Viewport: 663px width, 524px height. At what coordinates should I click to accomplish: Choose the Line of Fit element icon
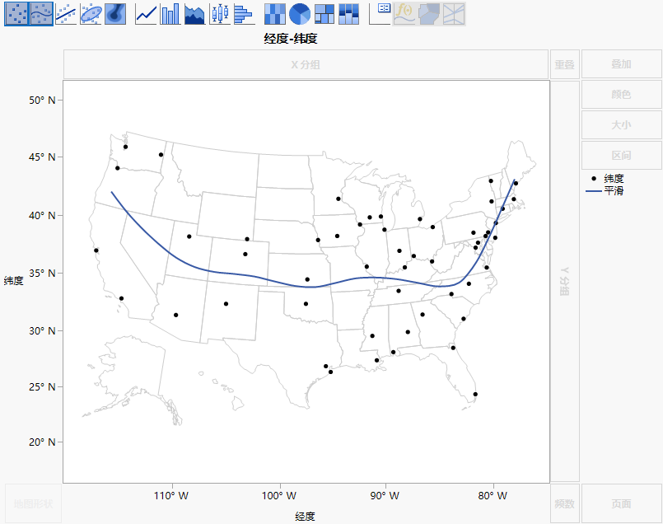(x=66, y=14)
